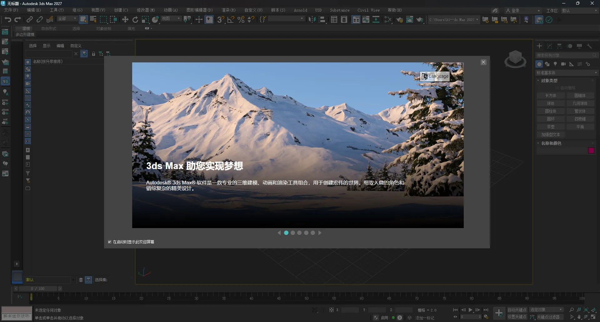Close the welcome screen dialog

pyautogui.click(x=483, y=62)
